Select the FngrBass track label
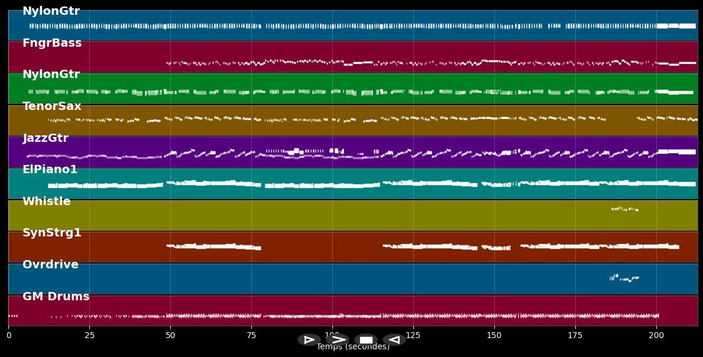The width and height of the screenshot is (703, 357). (52, 43)
